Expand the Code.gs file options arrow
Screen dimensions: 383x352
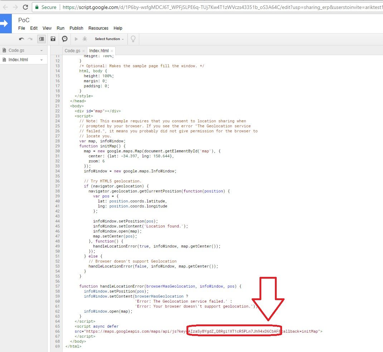click(x=42, y=50)
